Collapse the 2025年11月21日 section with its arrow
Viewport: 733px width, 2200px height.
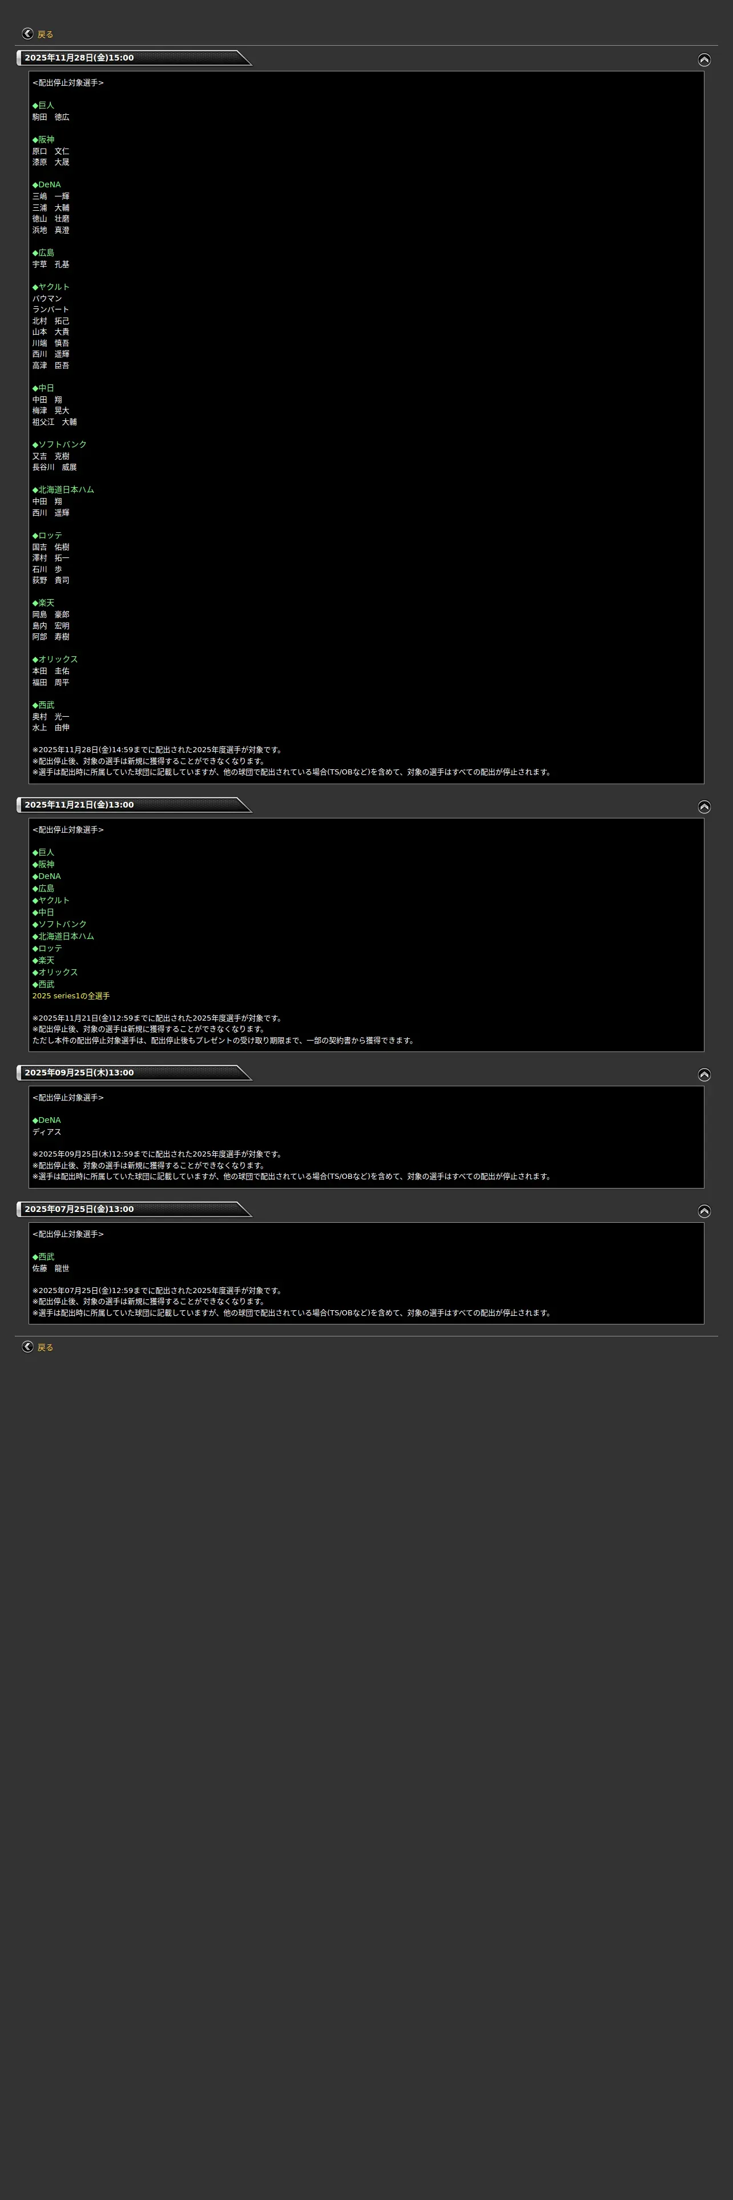coord(704,807)
